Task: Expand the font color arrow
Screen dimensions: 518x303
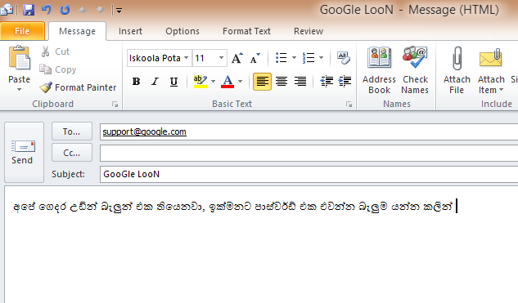Action: [240, 82]
